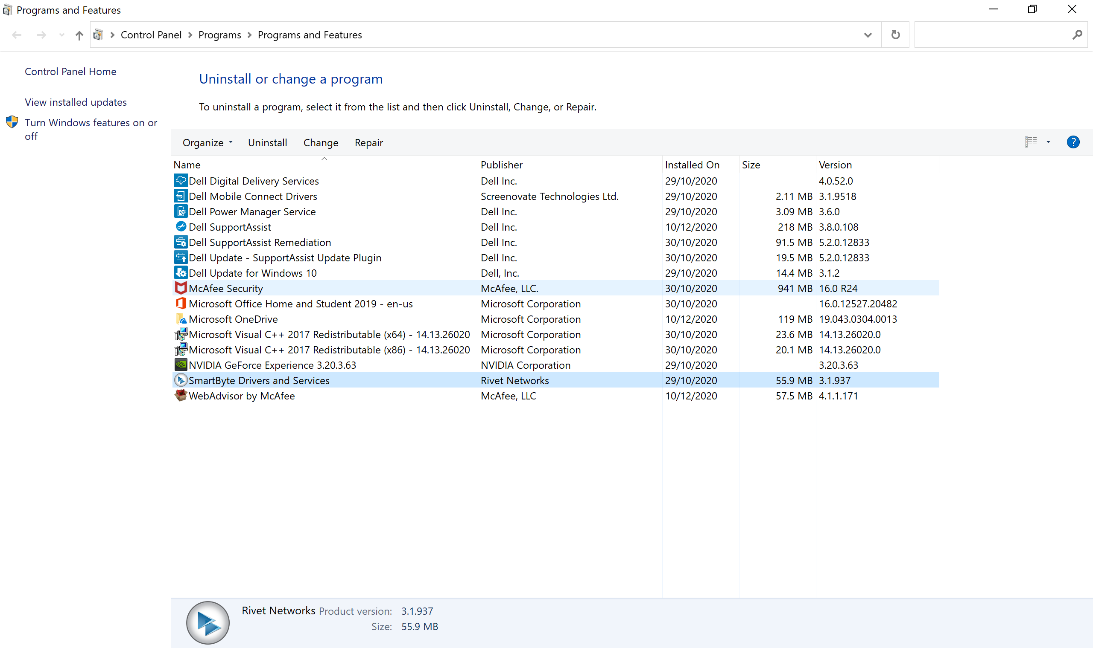Click the 218 MB size cell

click(x=795, y=227)
